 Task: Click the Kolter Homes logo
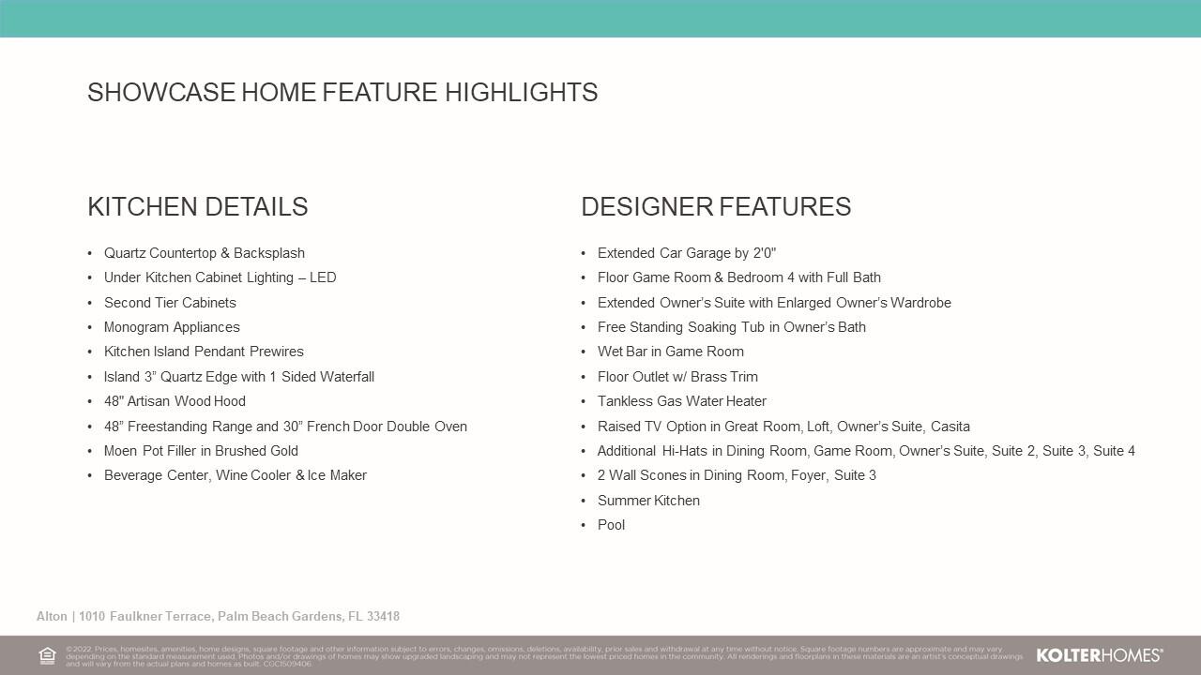click(x=1099, y=655)
